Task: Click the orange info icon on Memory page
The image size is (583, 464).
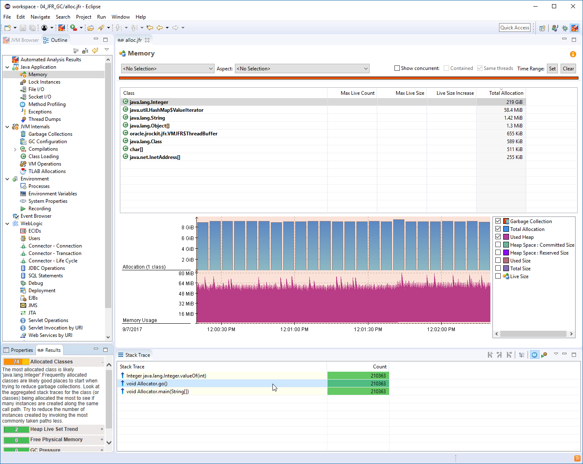Action: pos(573,54)
